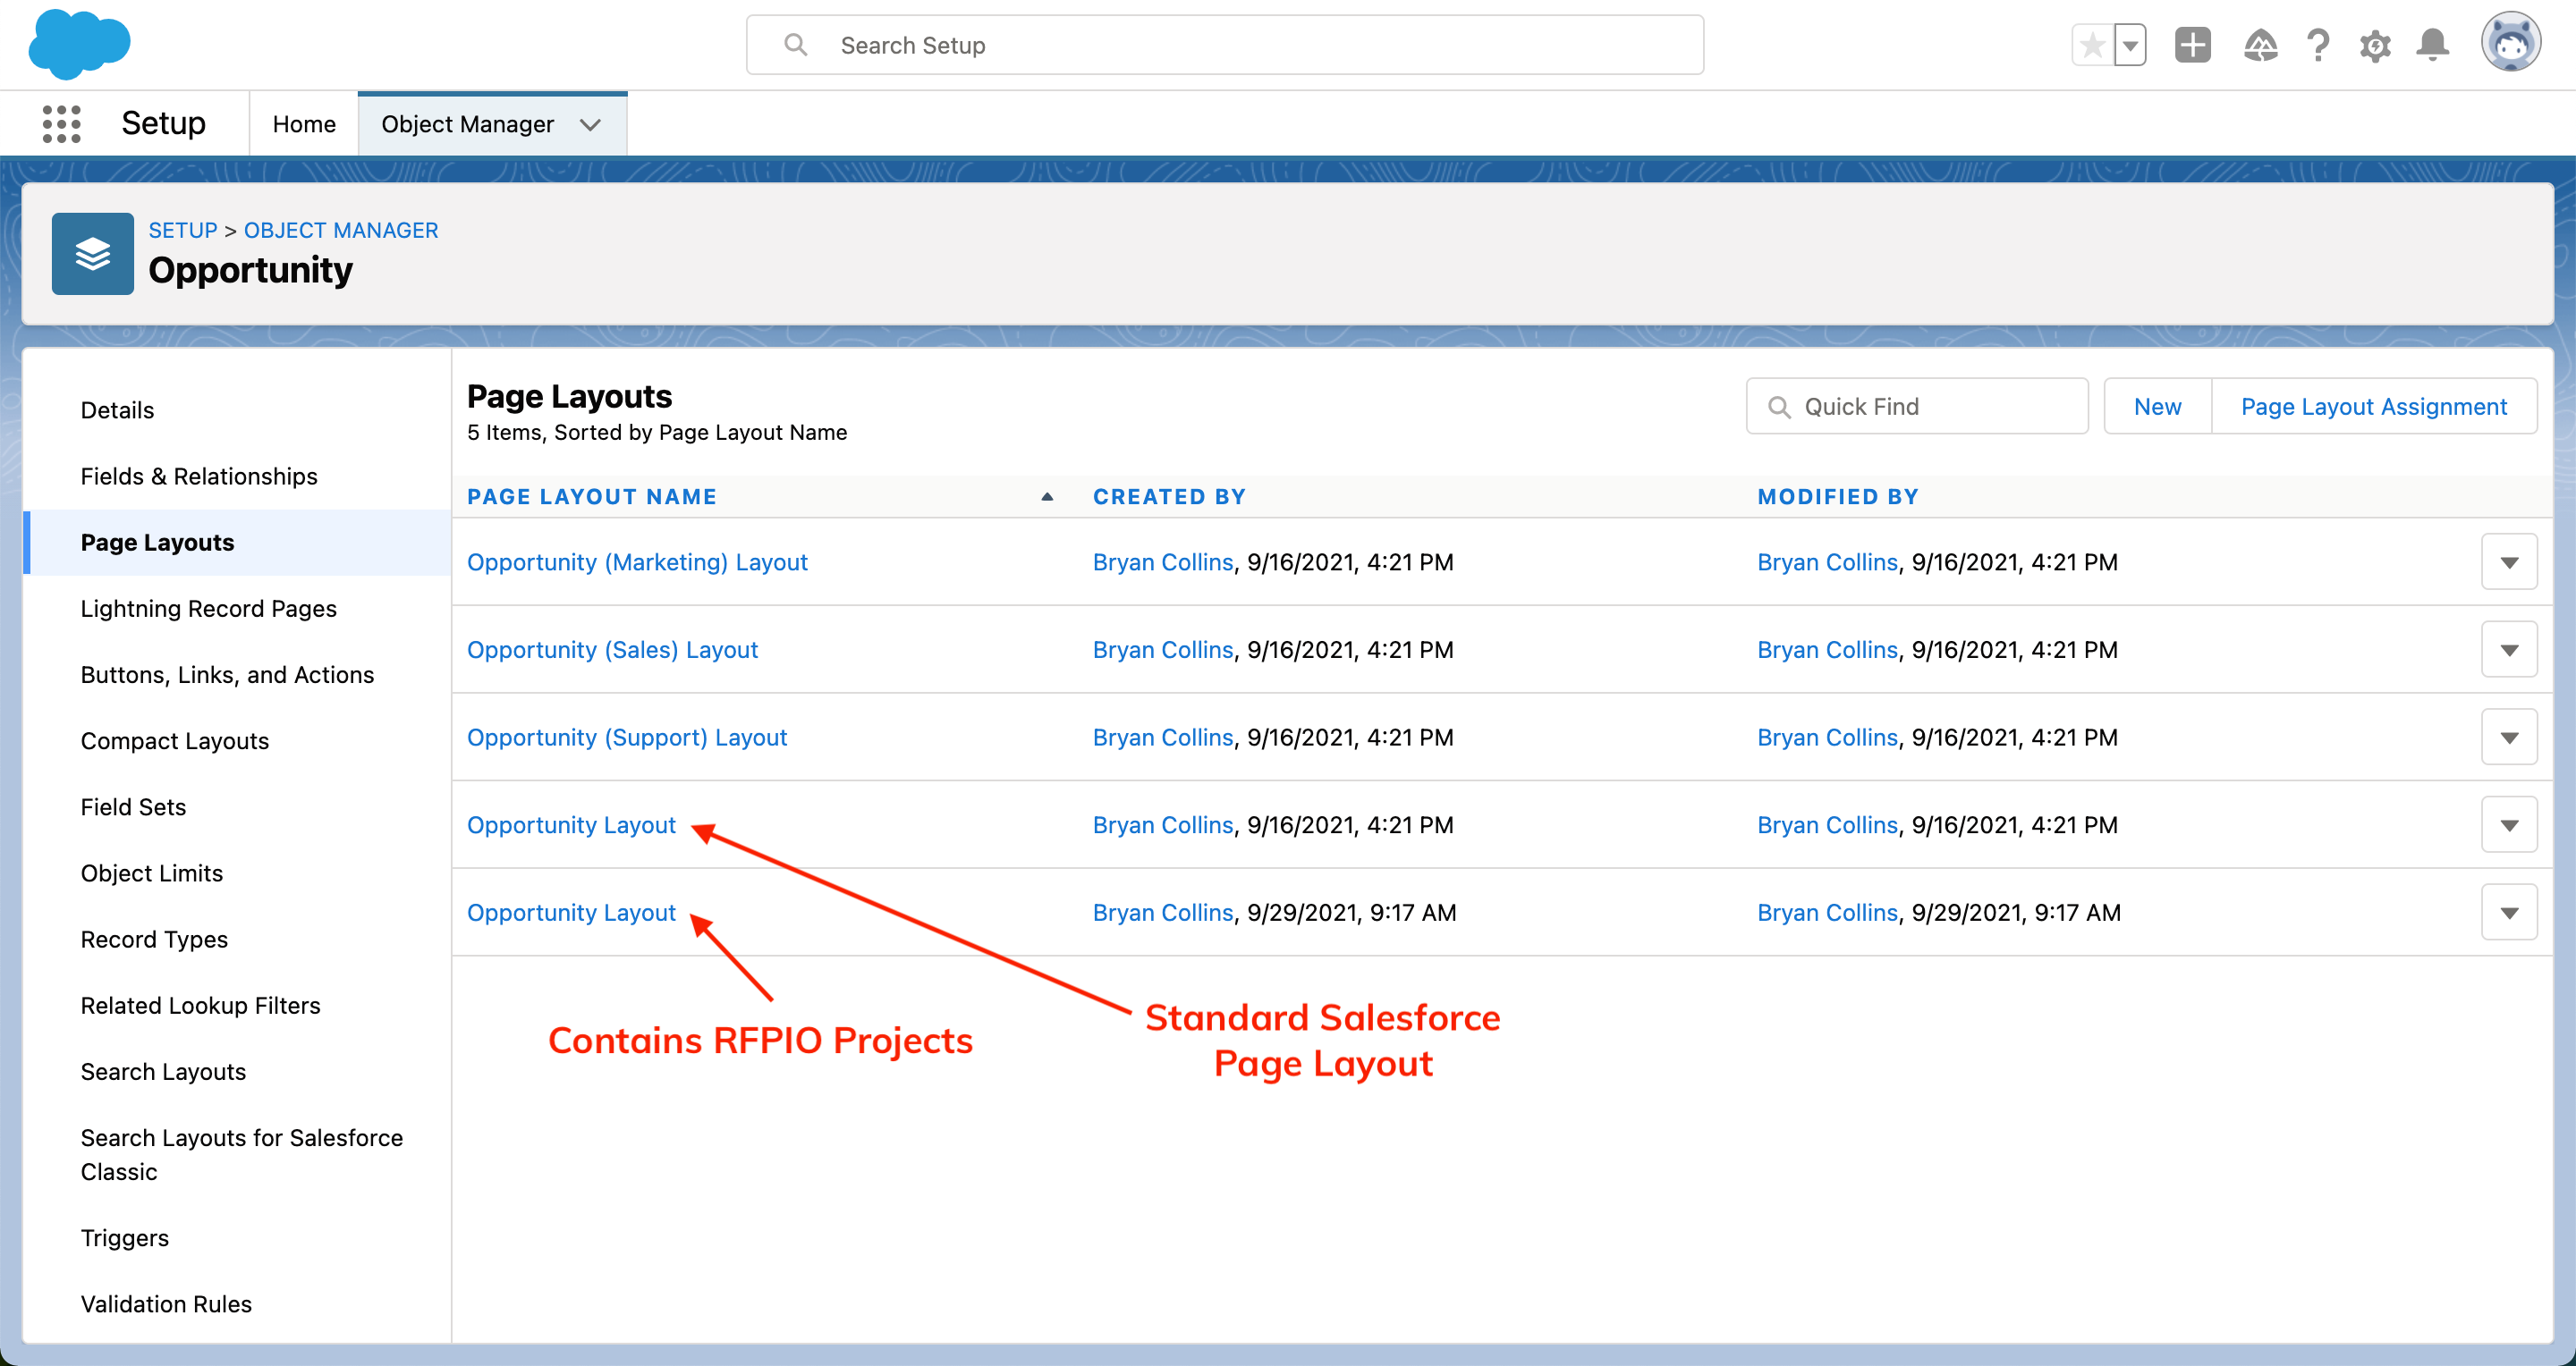This screenshot has height=1366, width=2576.
Task: Open the Setup gear icon
Action: [x=2375, y=45]
